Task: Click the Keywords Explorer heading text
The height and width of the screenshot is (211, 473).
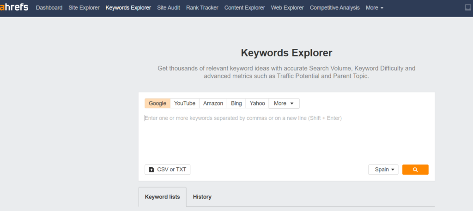Action: click(x=286, y=53)
